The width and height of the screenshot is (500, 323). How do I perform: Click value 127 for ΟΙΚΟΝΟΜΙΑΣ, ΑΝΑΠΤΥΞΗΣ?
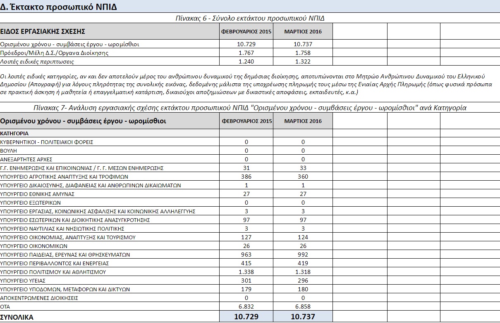click(x=246, y=237)
